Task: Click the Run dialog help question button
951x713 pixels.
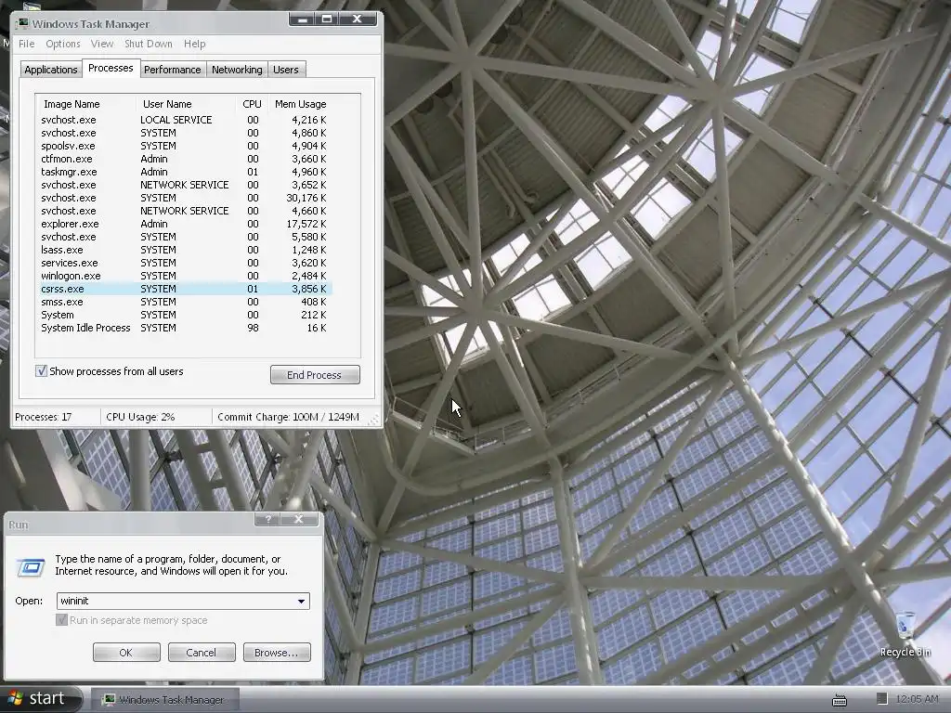Action: [x=268, y=520]
